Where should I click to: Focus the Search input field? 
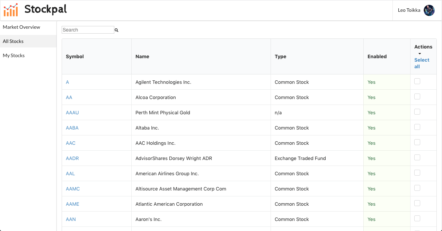click(x=88, y=30)
